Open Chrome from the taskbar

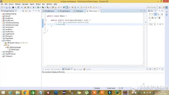point(25,93)
